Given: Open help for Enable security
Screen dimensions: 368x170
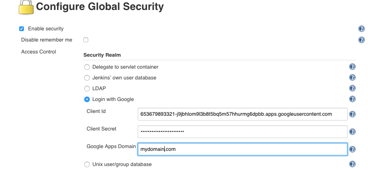Looking at the screenshot, I should click(x=362, y=29).
